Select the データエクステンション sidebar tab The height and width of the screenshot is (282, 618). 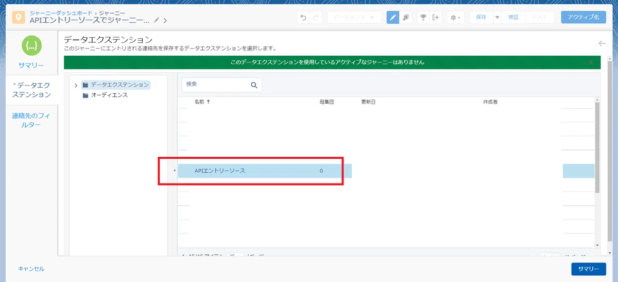click(31, 90)
